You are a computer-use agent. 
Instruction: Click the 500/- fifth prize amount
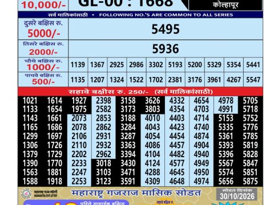click(43, 82)
